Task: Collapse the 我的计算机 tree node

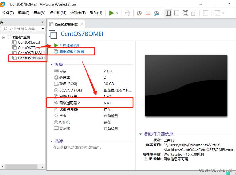Action: tap(4, 37)
